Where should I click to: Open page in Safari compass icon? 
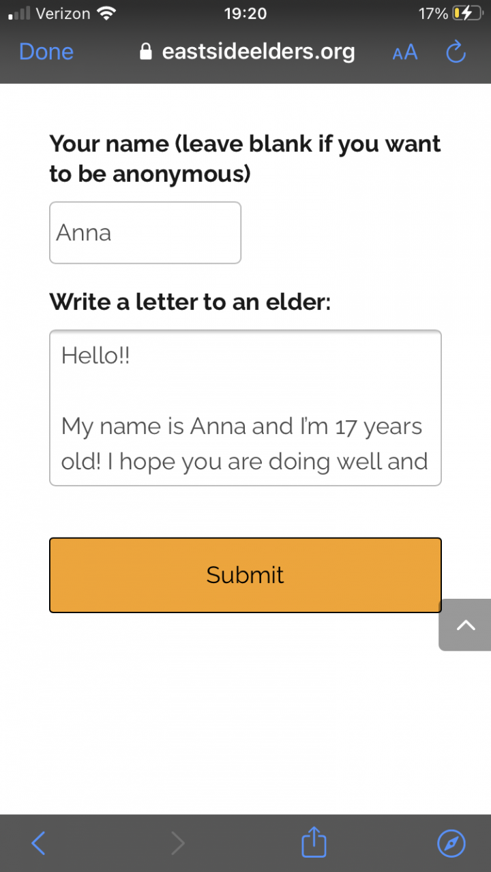point(451,843)
